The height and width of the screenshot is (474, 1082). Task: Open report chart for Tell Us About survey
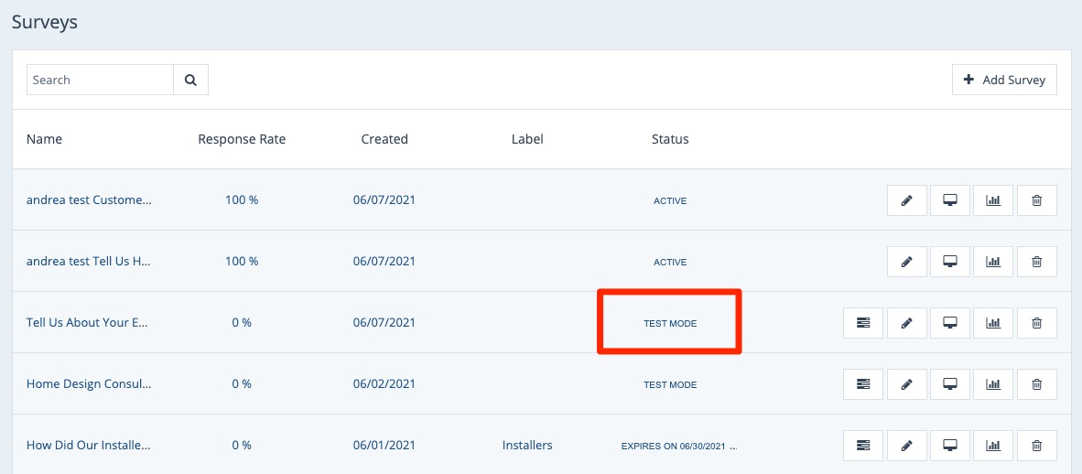click(x=993, y=323)
